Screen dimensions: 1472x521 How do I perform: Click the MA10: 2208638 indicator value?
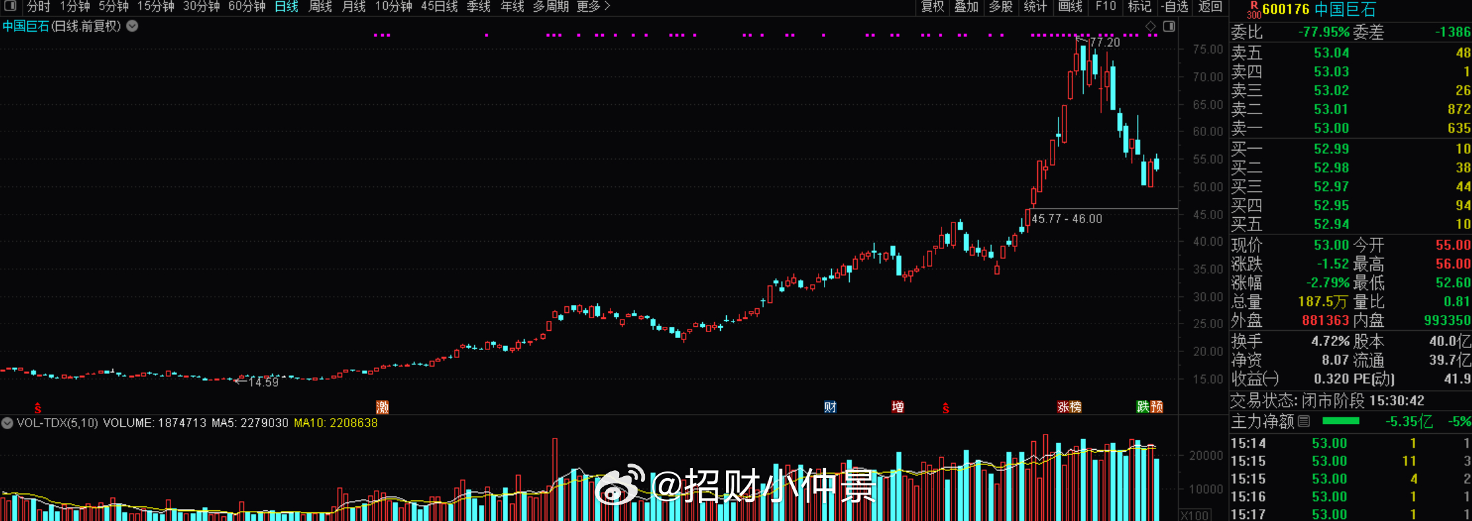(336, 423)
